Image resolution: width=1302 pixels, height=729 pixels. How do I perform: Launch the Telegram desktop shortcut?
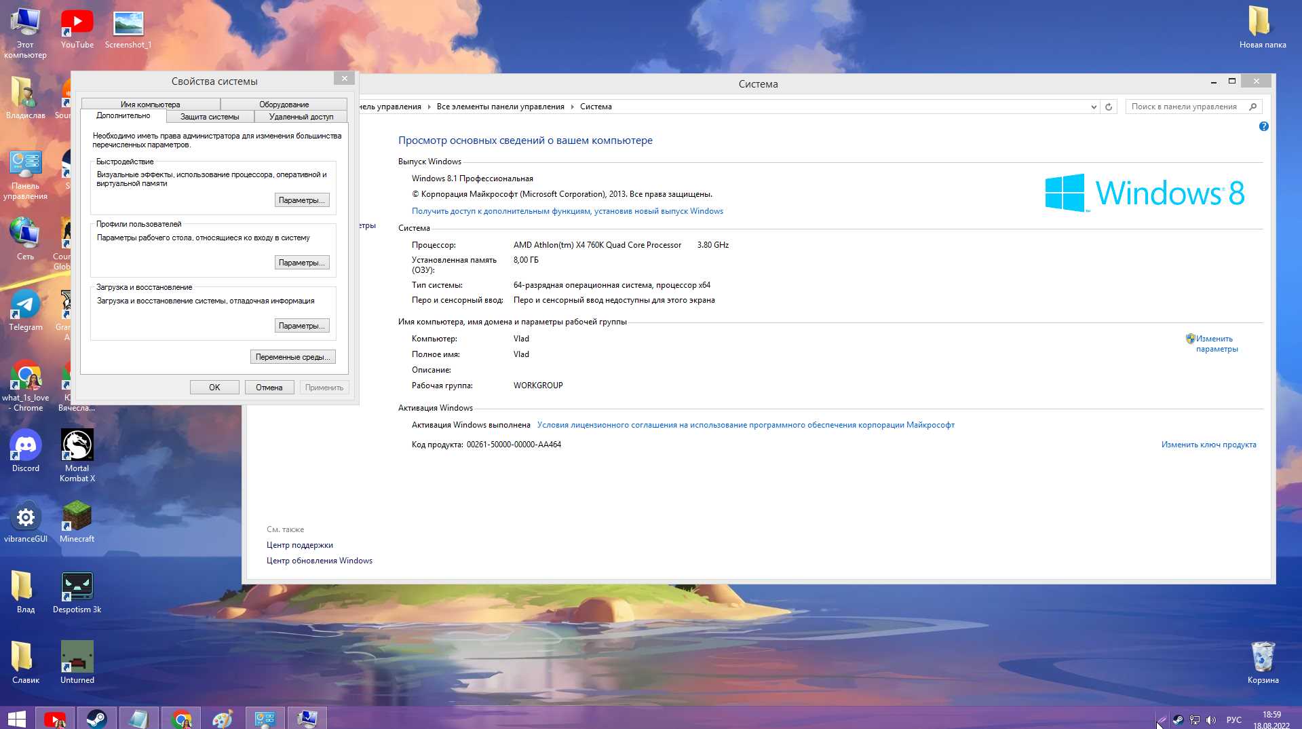point(25,310)
